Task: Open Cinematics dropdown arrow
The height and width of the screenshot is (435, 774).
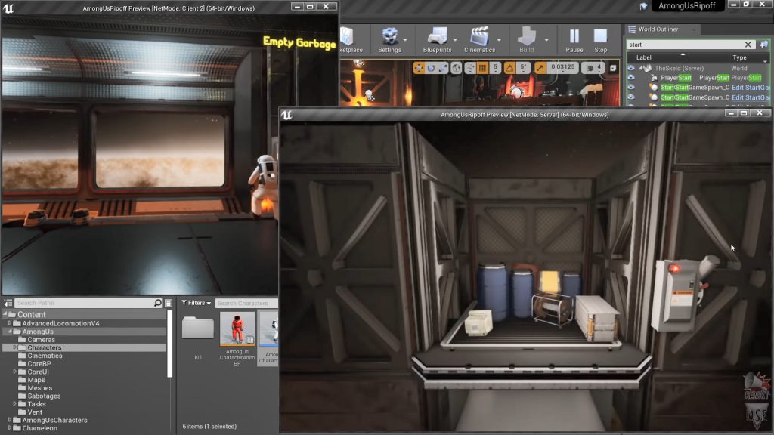Action: tap(499, 40)
